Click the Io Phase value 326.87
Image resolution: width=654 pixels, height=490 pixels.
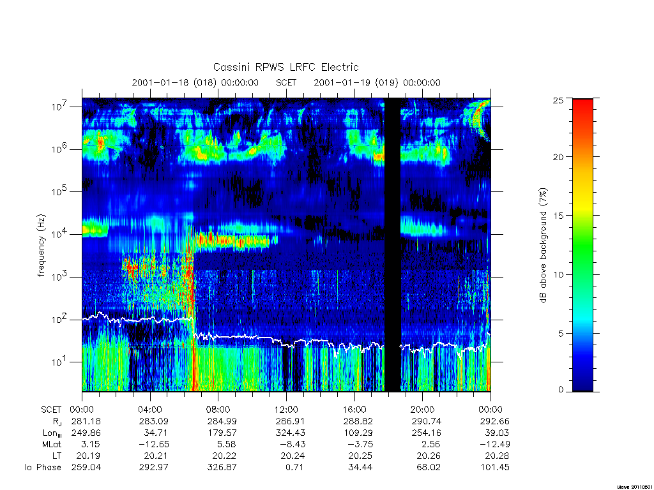[x=222, y=468]
